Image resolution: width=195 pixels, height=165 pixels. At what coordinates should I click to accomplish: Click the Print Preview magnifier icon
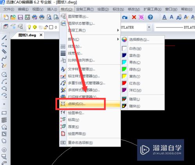(x=49, y=17)
